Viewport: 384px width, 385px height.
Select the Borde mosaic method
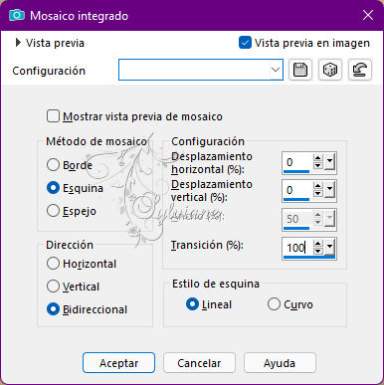[53, 165]
